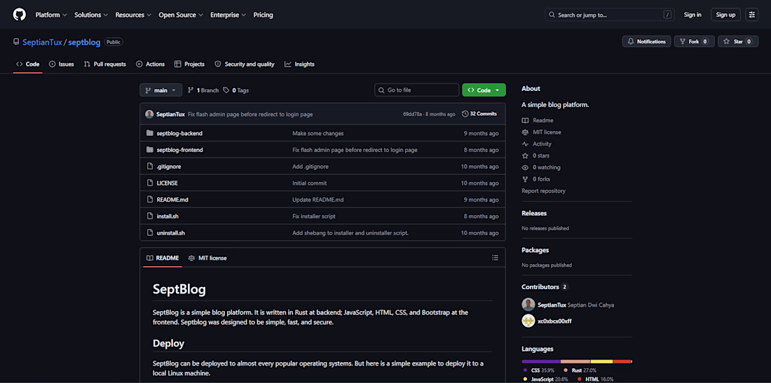This screenshot has width=771, height=383.
Task: Click the commit history clock icon
Action: [465, 114]
